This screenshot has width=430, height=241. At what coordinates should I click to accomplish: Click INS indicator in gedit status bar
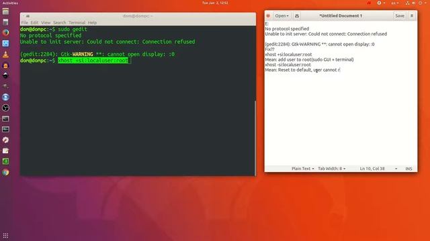click(x=408, y=169)
